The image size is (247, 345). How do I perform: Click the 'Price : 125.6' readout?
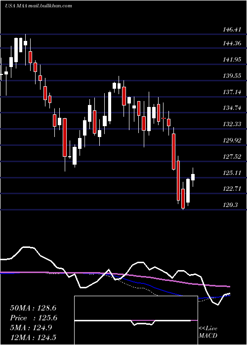click(34, 318)
